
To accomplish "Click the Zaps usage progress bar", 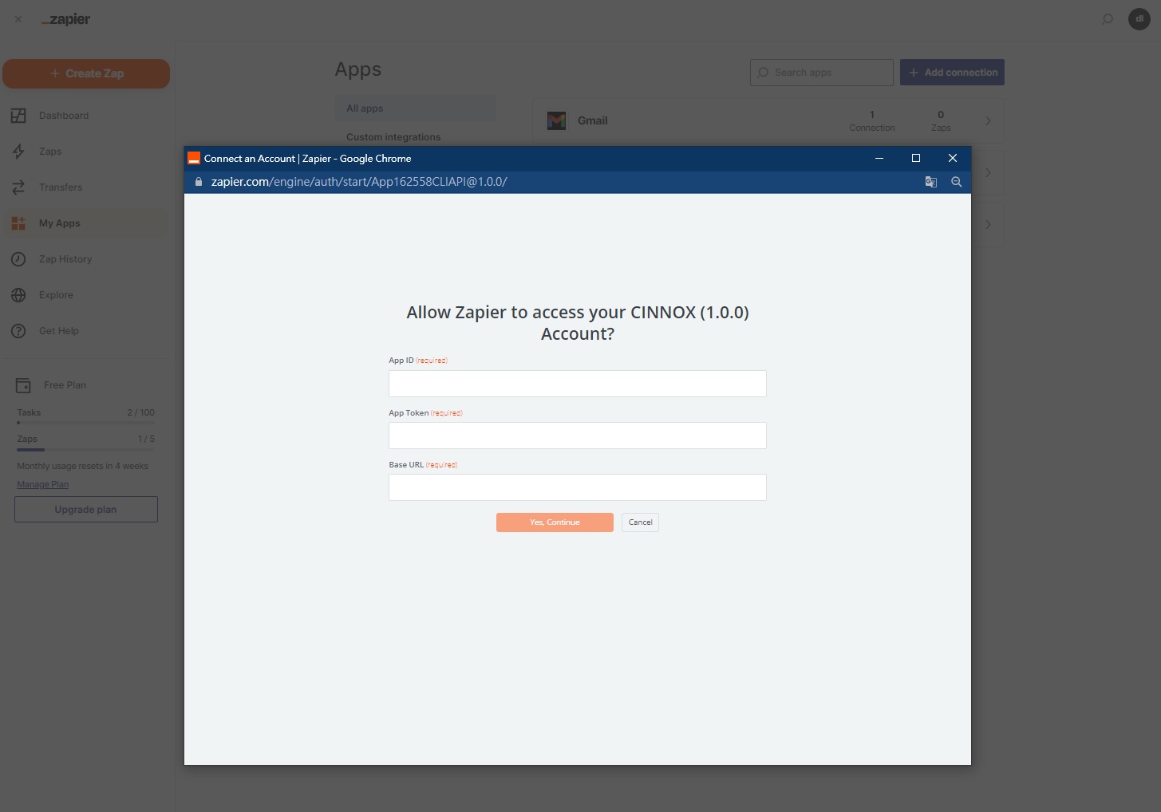I will tap(86, 450).
